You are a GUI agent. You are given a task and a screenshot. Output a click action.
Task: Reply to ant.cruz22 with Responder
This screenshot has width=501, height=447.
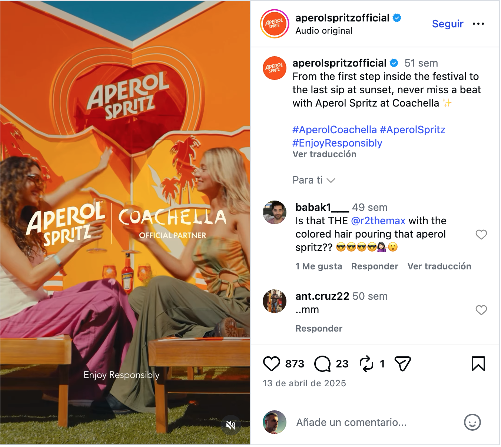[319, 329]
